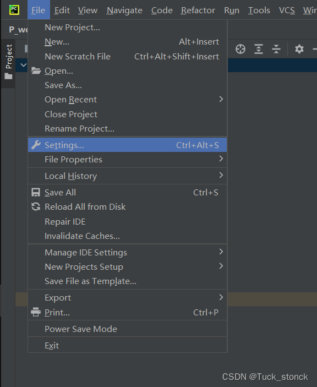
Task: Select Local History menu entry
Action: coord(127,176)
